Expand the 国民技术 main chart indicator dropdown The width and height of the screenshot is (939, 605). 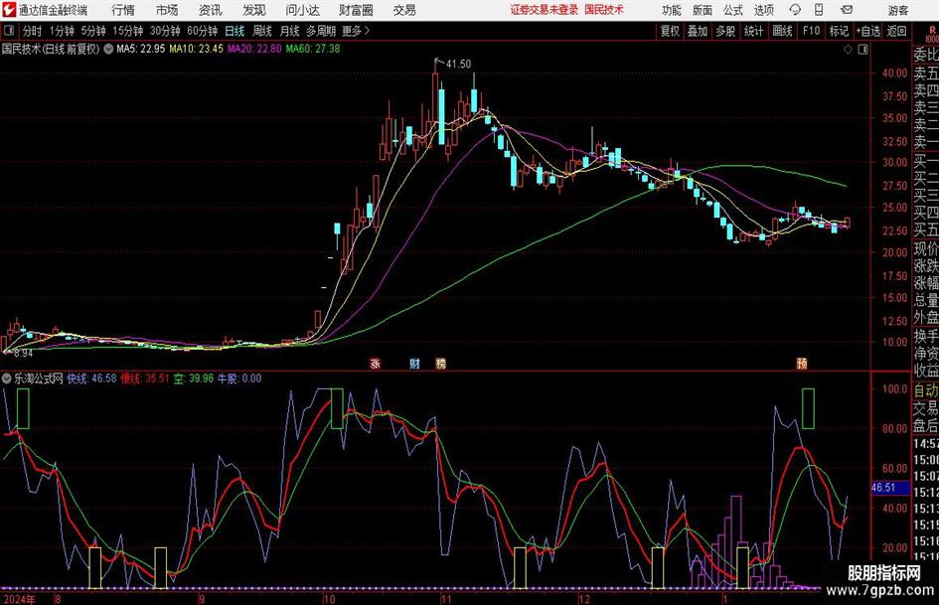(108, 49)
